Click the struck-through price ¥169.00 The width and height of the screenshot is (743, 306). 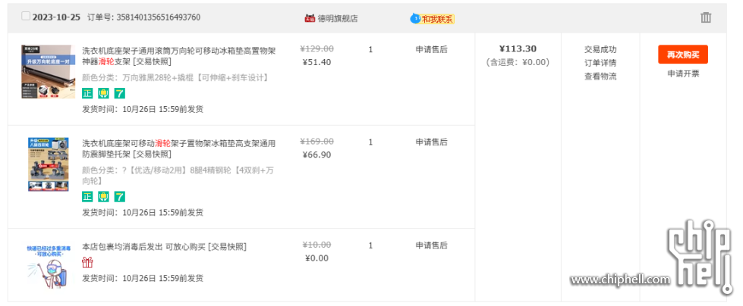coord(316,141)
